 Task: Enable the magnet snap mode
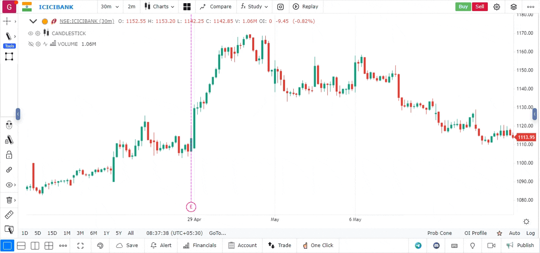click(9, 125)
